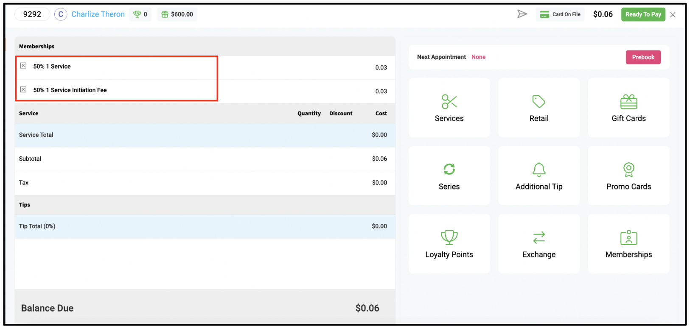This screenshot has width=690, height=329.
Task: Open the Memberships badge tile
Action: pos(628,244)
